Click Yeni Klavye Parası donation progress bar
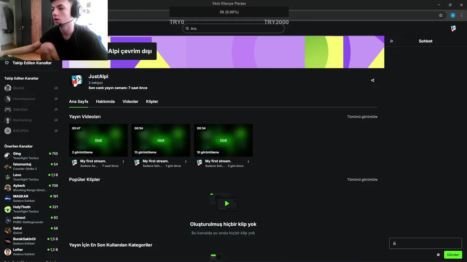The height and width of the screenshot is (262, 467). [229, 12]
